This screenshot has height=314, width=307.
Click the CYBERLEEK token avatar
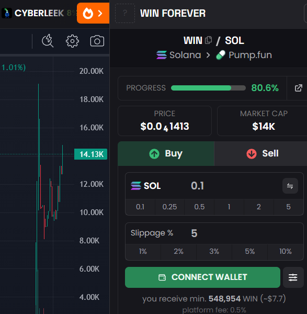pos(7,13)
